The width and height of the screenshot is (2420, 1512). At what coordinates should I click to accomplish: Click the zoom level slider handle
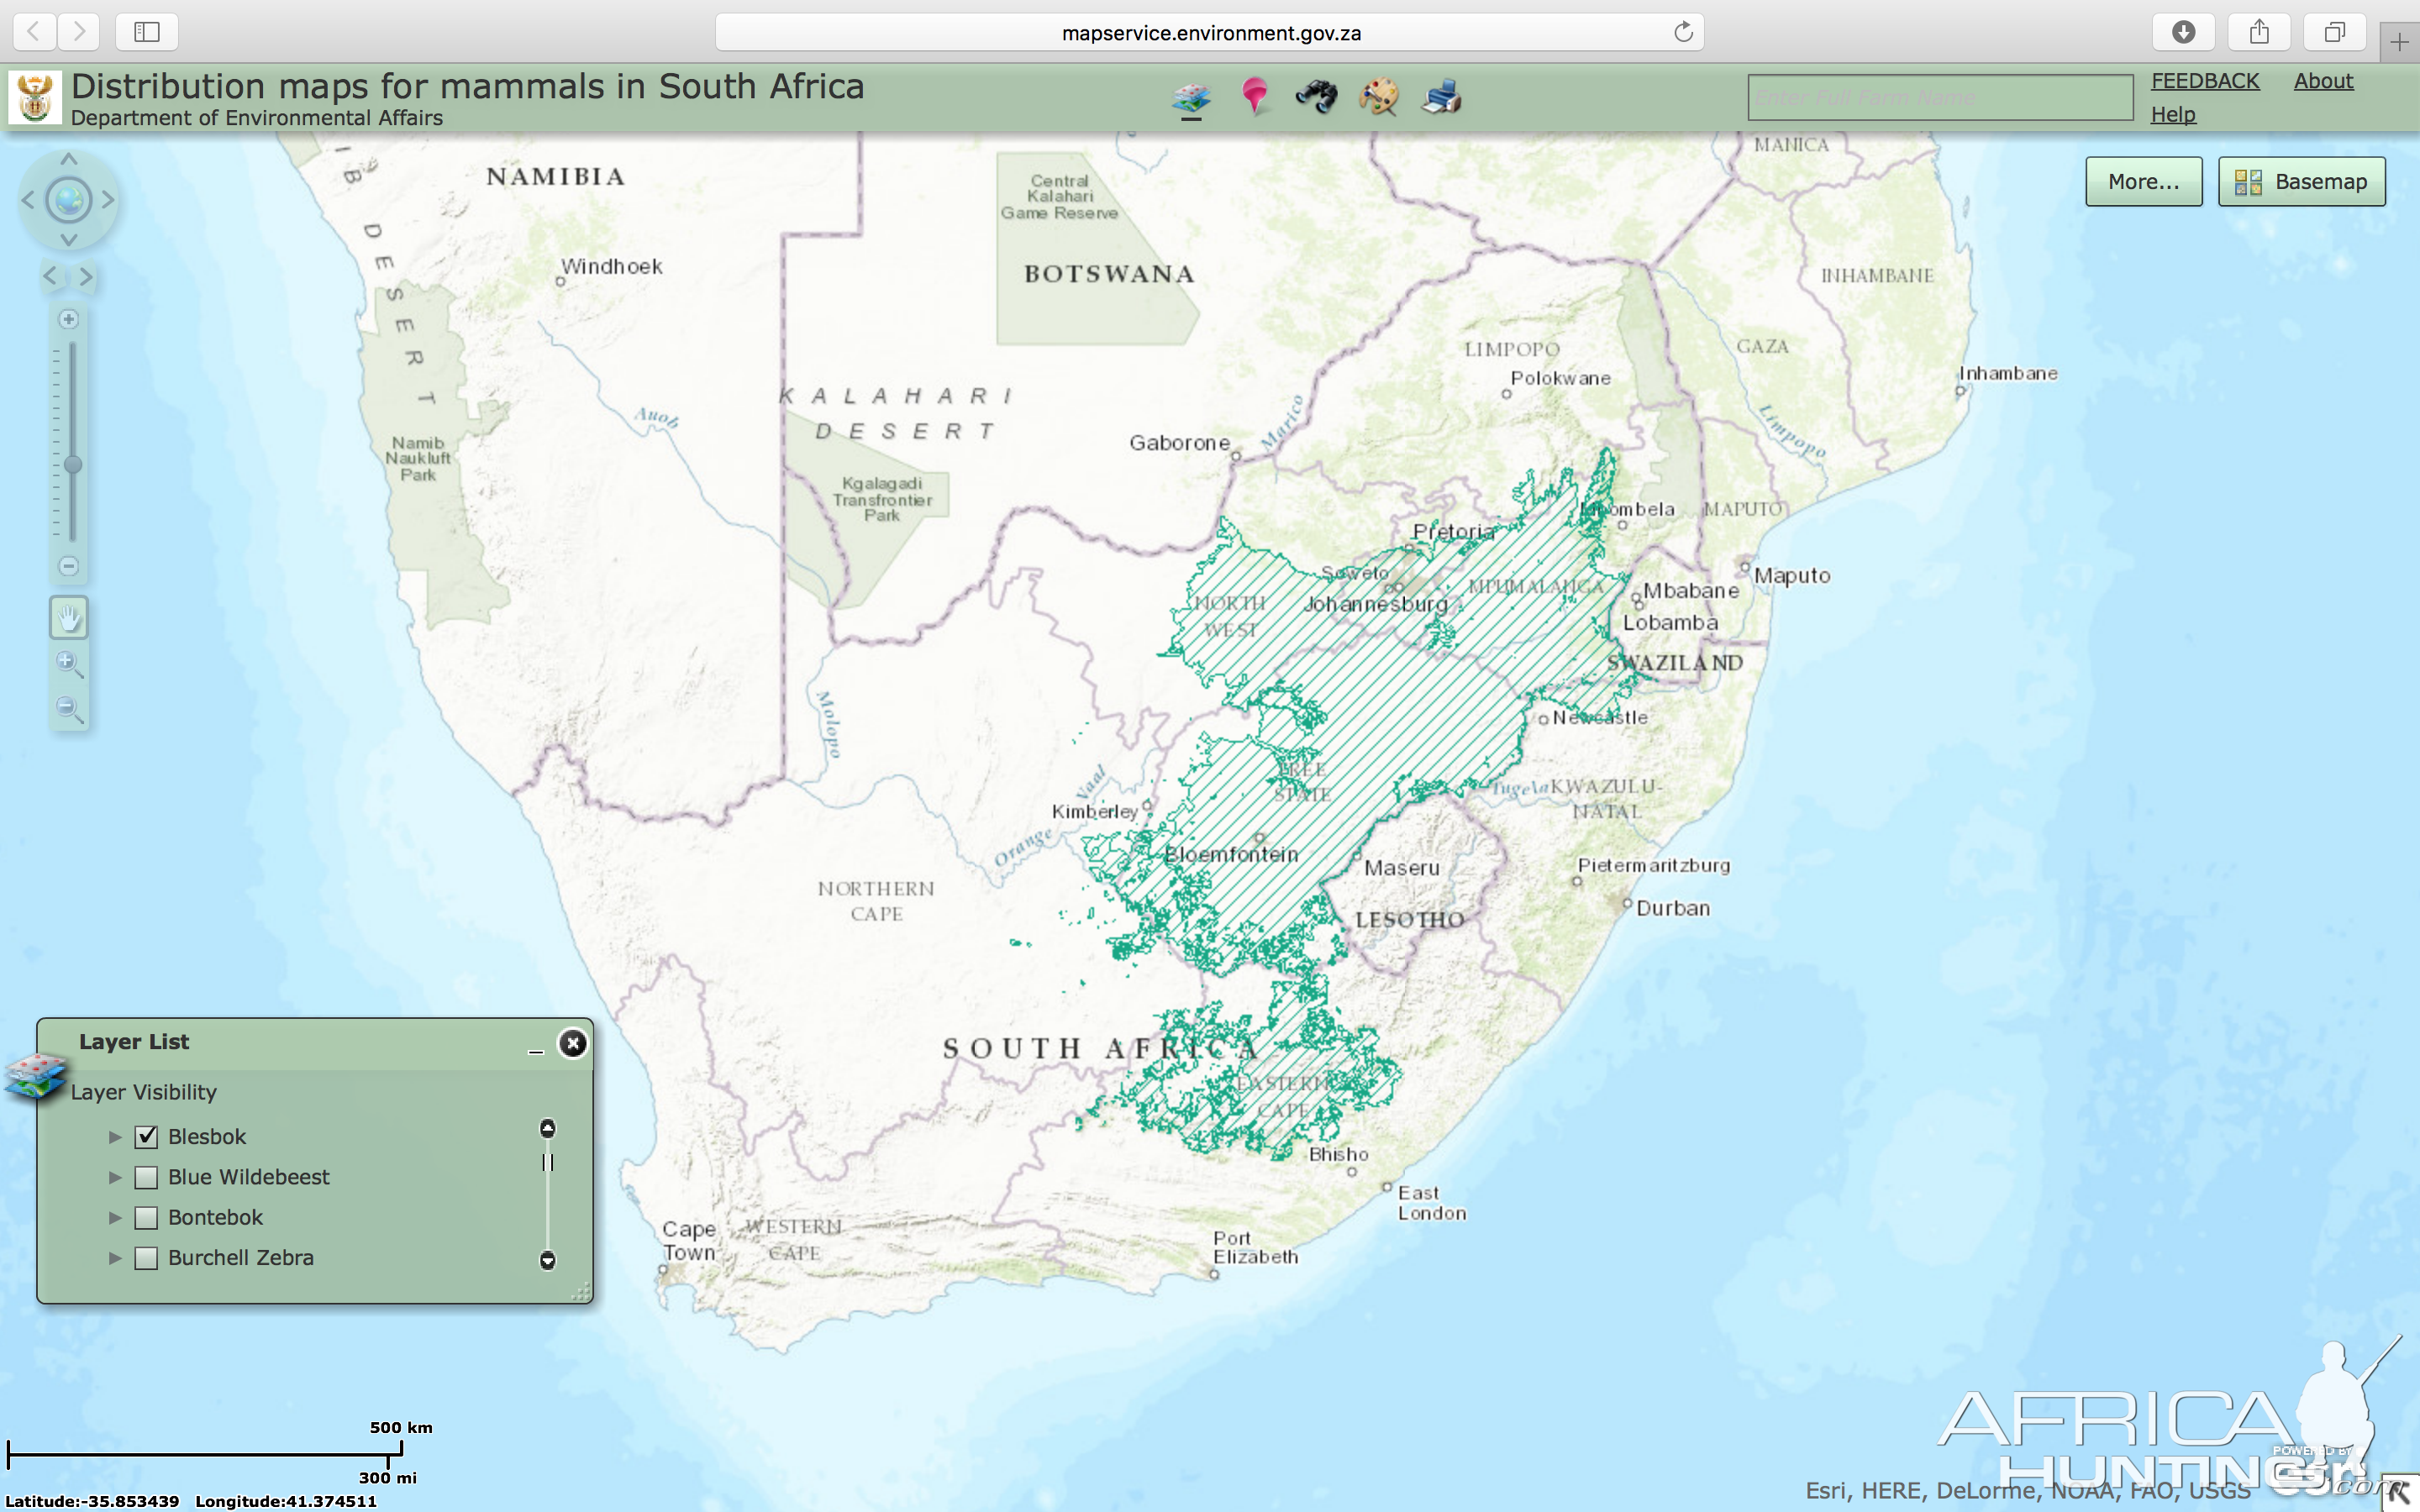pyautogui.click(x=72, y=465)
